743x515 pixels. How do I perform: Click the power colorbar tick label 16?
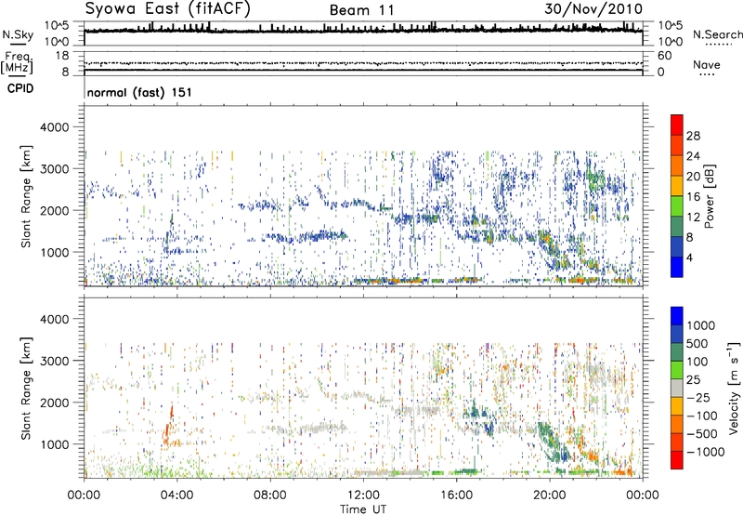[x=693, y=197]
